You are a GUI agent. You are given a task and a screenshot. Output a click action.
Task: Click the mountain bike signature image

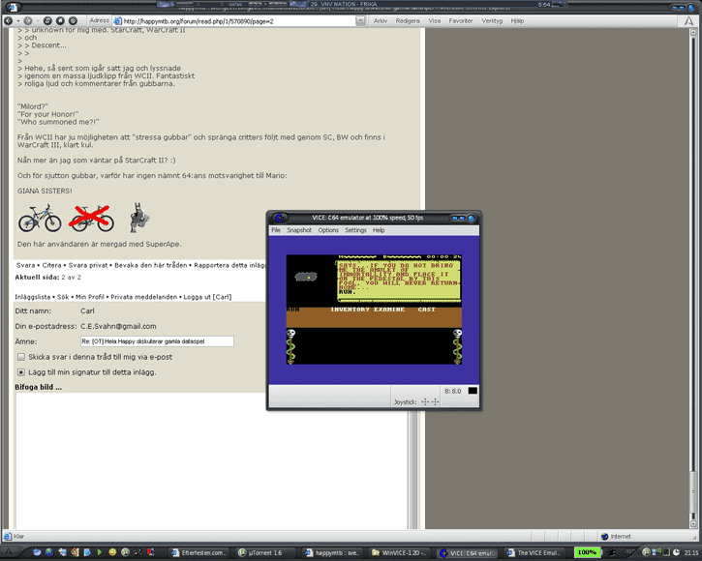click(x=40, y=218)
